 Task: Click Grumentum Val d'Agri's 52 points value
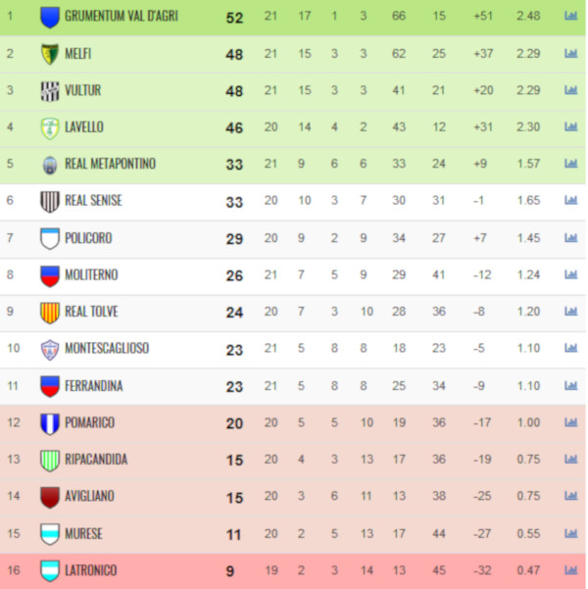234,18
